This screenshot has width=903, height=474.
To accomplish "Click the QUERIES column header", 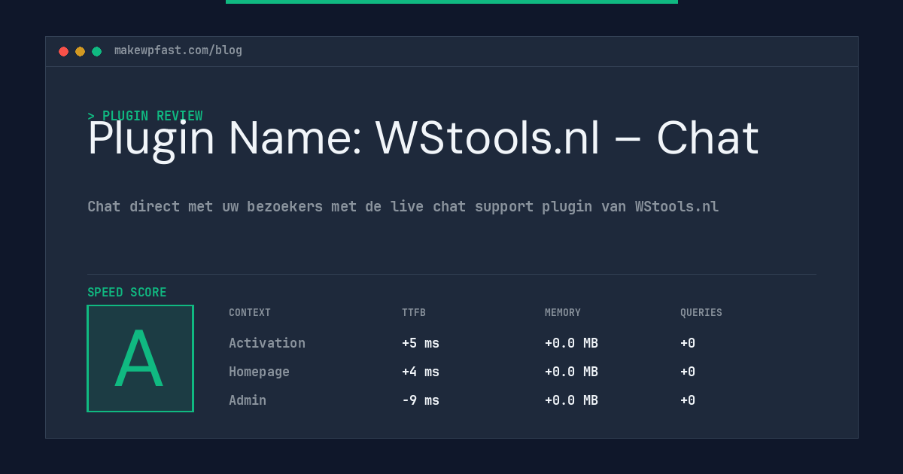I will pos(701,312).
